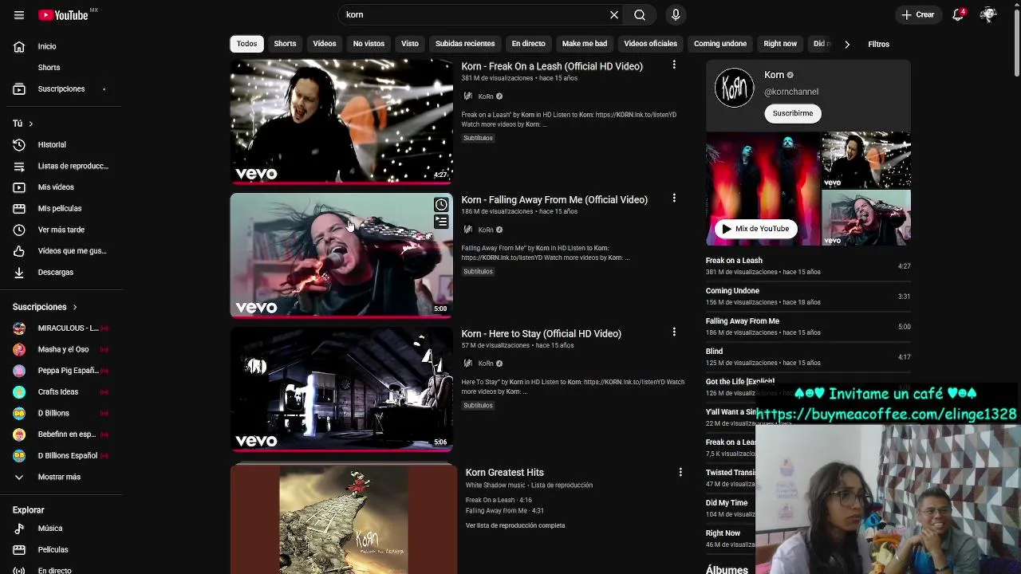This screenshot has height=574, width=1021.
Task: Expand Mostrar más subscriptions
Action: pos(61,477)
